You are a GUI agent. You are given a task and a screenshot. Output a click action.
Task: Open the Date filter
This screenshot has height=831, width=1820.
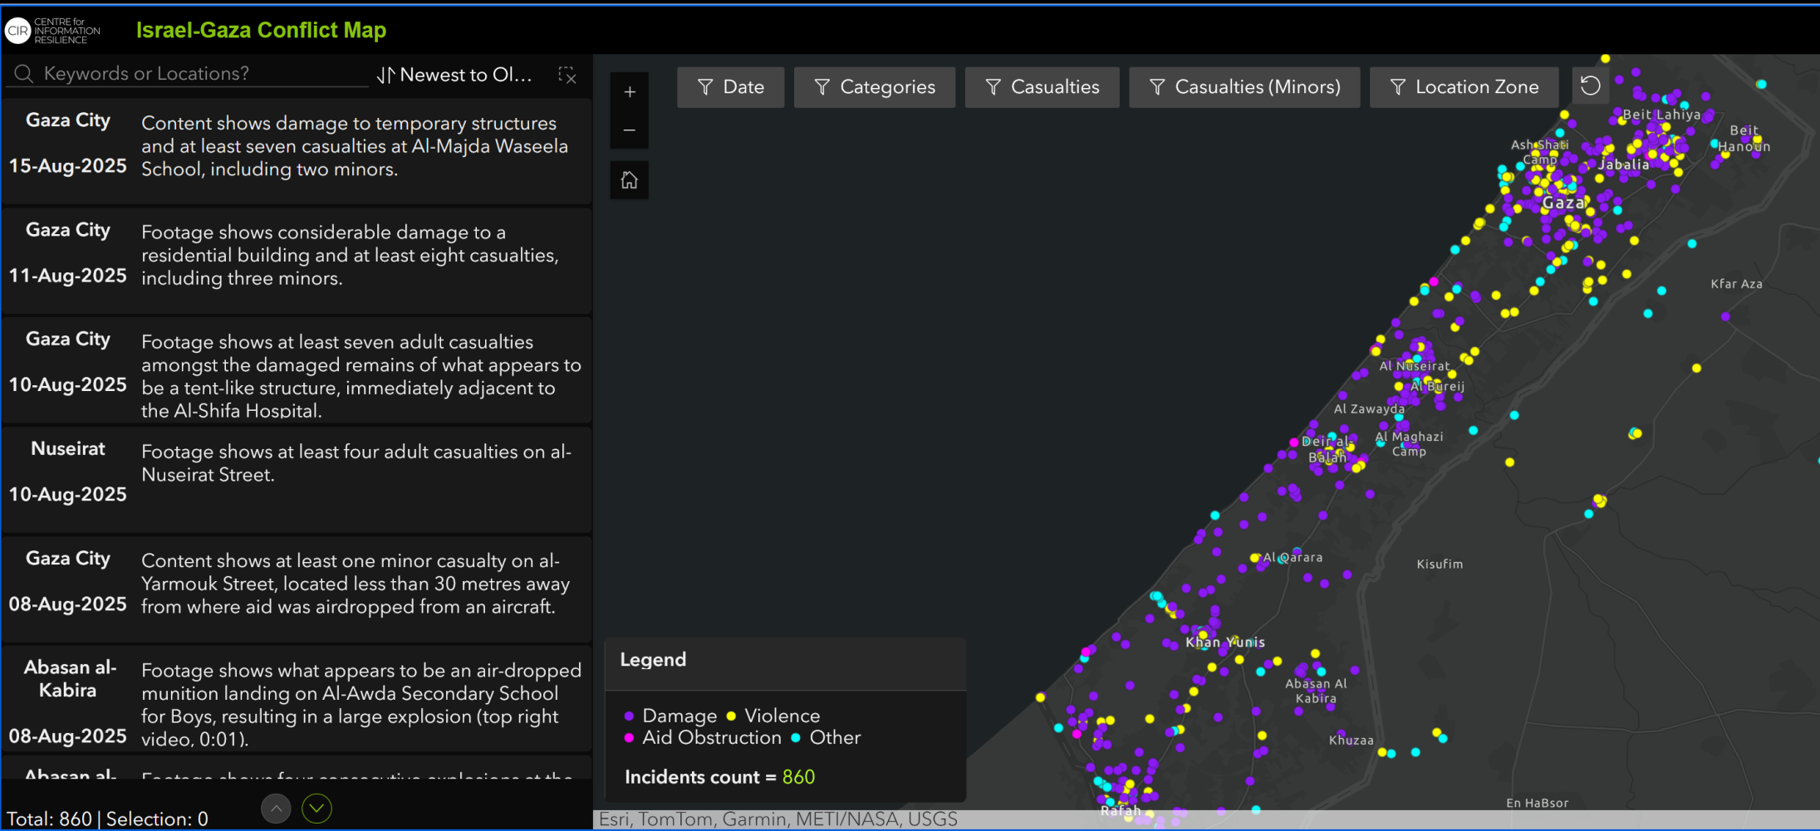pyautogui.click(x=730, y=87)
